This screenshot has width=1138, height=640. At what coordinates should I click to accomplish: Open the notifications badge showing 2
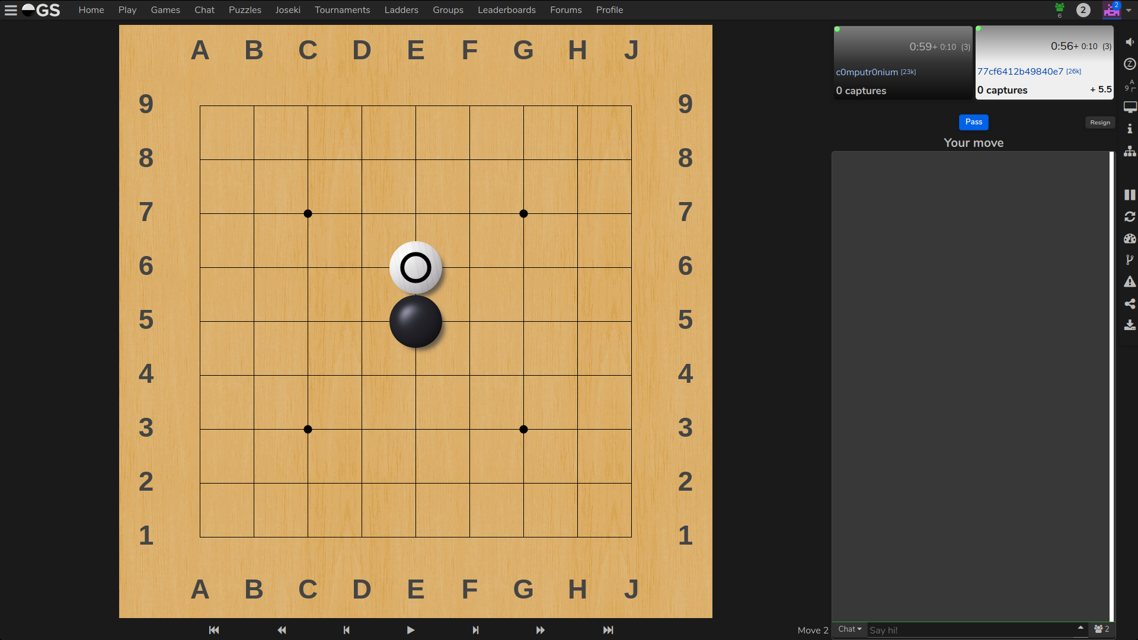click(1083, 10)
